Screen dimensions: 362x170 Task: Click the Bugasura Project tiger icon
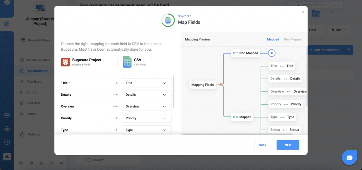point(65,62)
